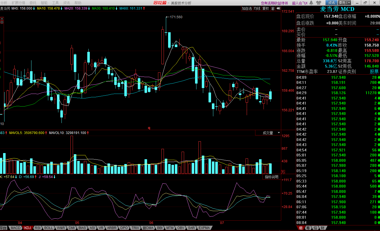Click the 52周高 value 178.700

point(372,61)
